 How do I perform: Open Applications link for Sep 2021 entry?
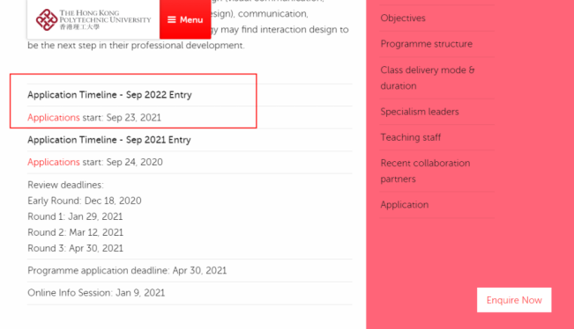click(x=54, y=162)
